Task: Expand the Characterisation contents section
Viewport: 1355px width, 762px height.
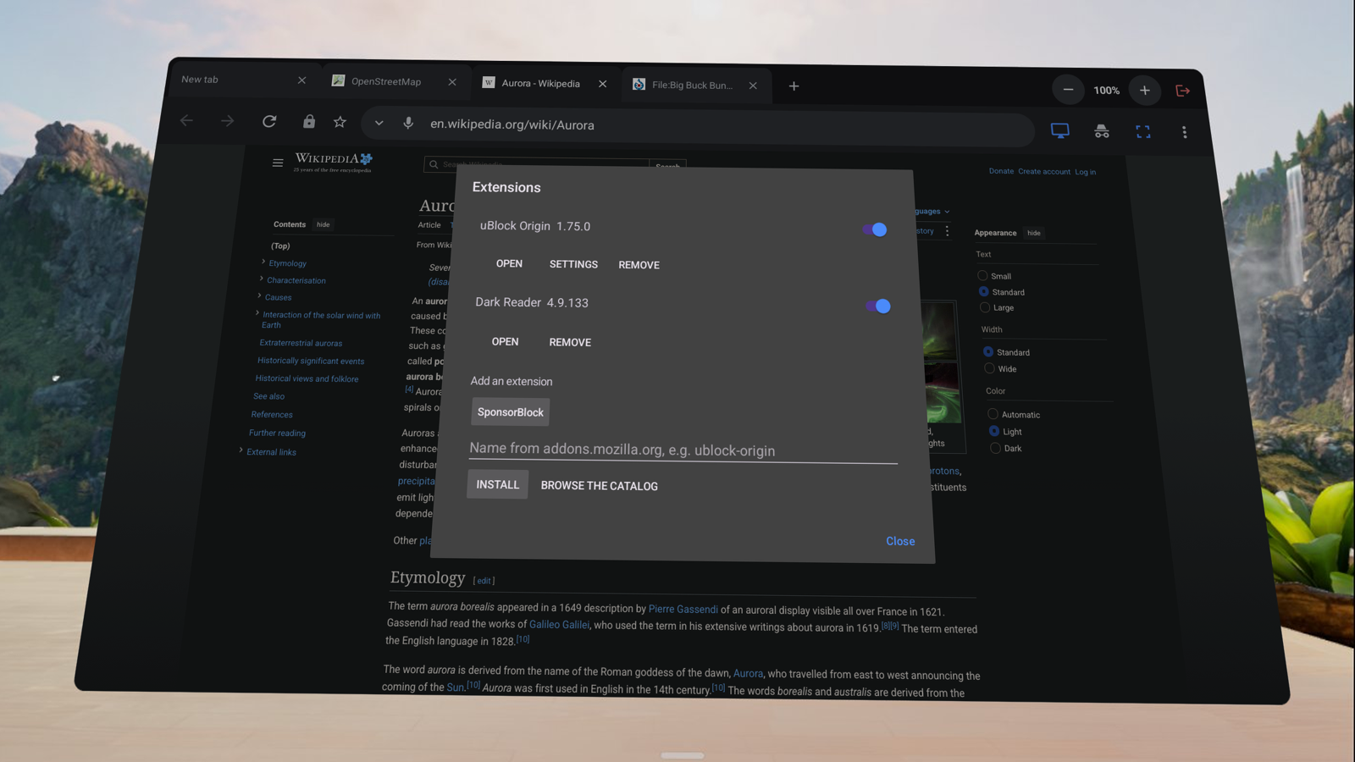Action: click(261, 279)
